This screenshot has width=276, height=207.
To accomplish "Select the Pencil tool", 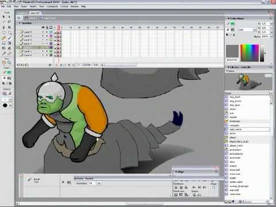I will [3, 38].
